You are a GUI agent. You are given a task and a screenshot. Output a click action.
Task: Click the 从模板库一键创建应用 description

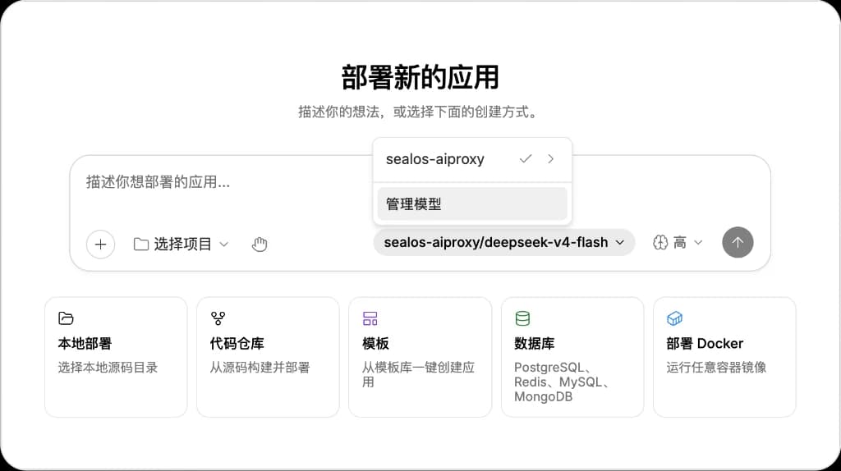click(418, 374)
